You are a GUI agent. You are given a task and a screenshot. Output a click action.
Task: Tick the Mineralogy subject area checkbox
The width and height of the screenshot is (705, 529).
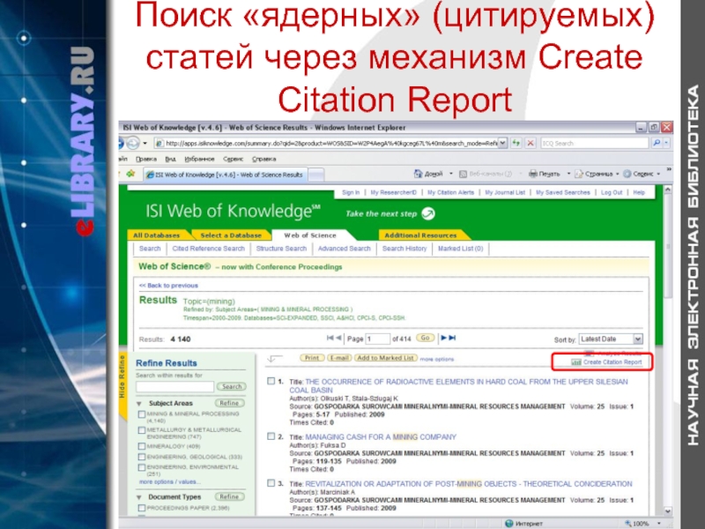pyautogui.click(x=142, y=446)
